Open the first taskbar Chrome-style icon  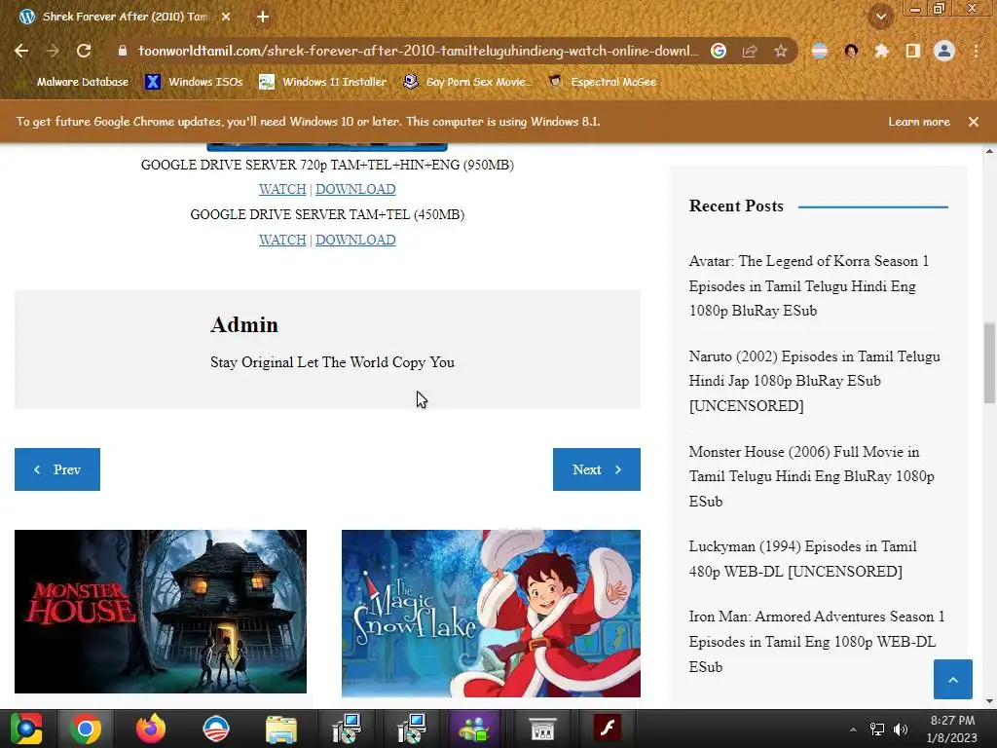coord(25,729)
